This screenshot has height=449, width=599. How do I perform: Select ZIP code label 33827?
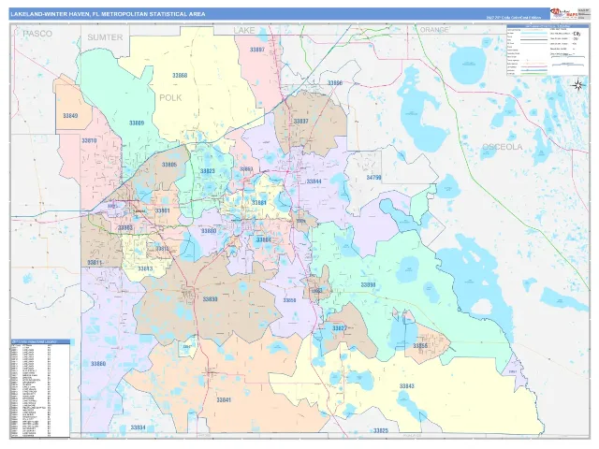click(339, 328)
